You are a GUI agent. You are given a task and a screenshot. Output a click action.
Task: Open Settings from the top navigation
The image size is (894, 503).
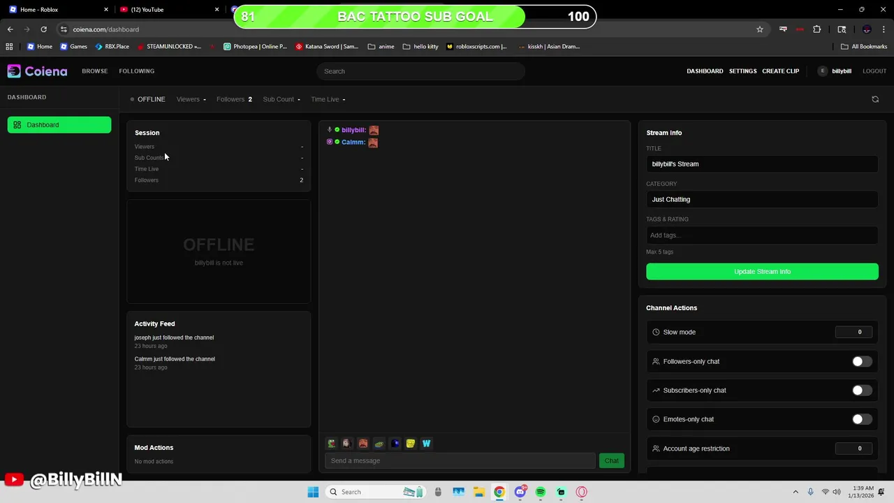click(742, 71)
